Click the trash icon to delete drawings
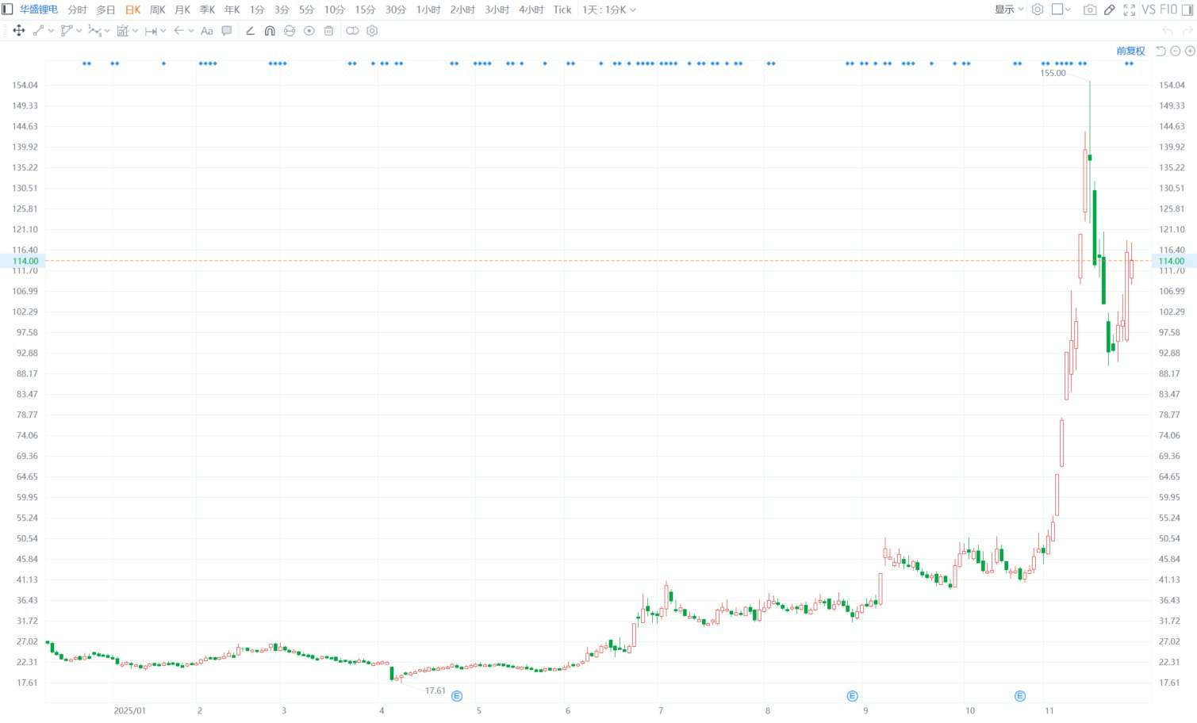Viewport: 1197px width, 723px height. (x=328, y=31)
